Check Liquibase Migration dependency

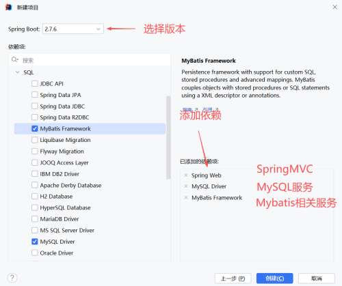(x=35, y=140)
